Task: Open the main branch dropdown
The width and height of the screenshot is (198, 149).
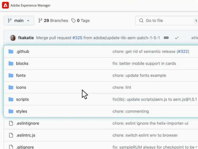Action: pos(19,20)
